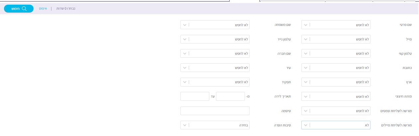Click the chevron arrow of תפקיד field
Screen dimensions: 419x136
point(185,82)
